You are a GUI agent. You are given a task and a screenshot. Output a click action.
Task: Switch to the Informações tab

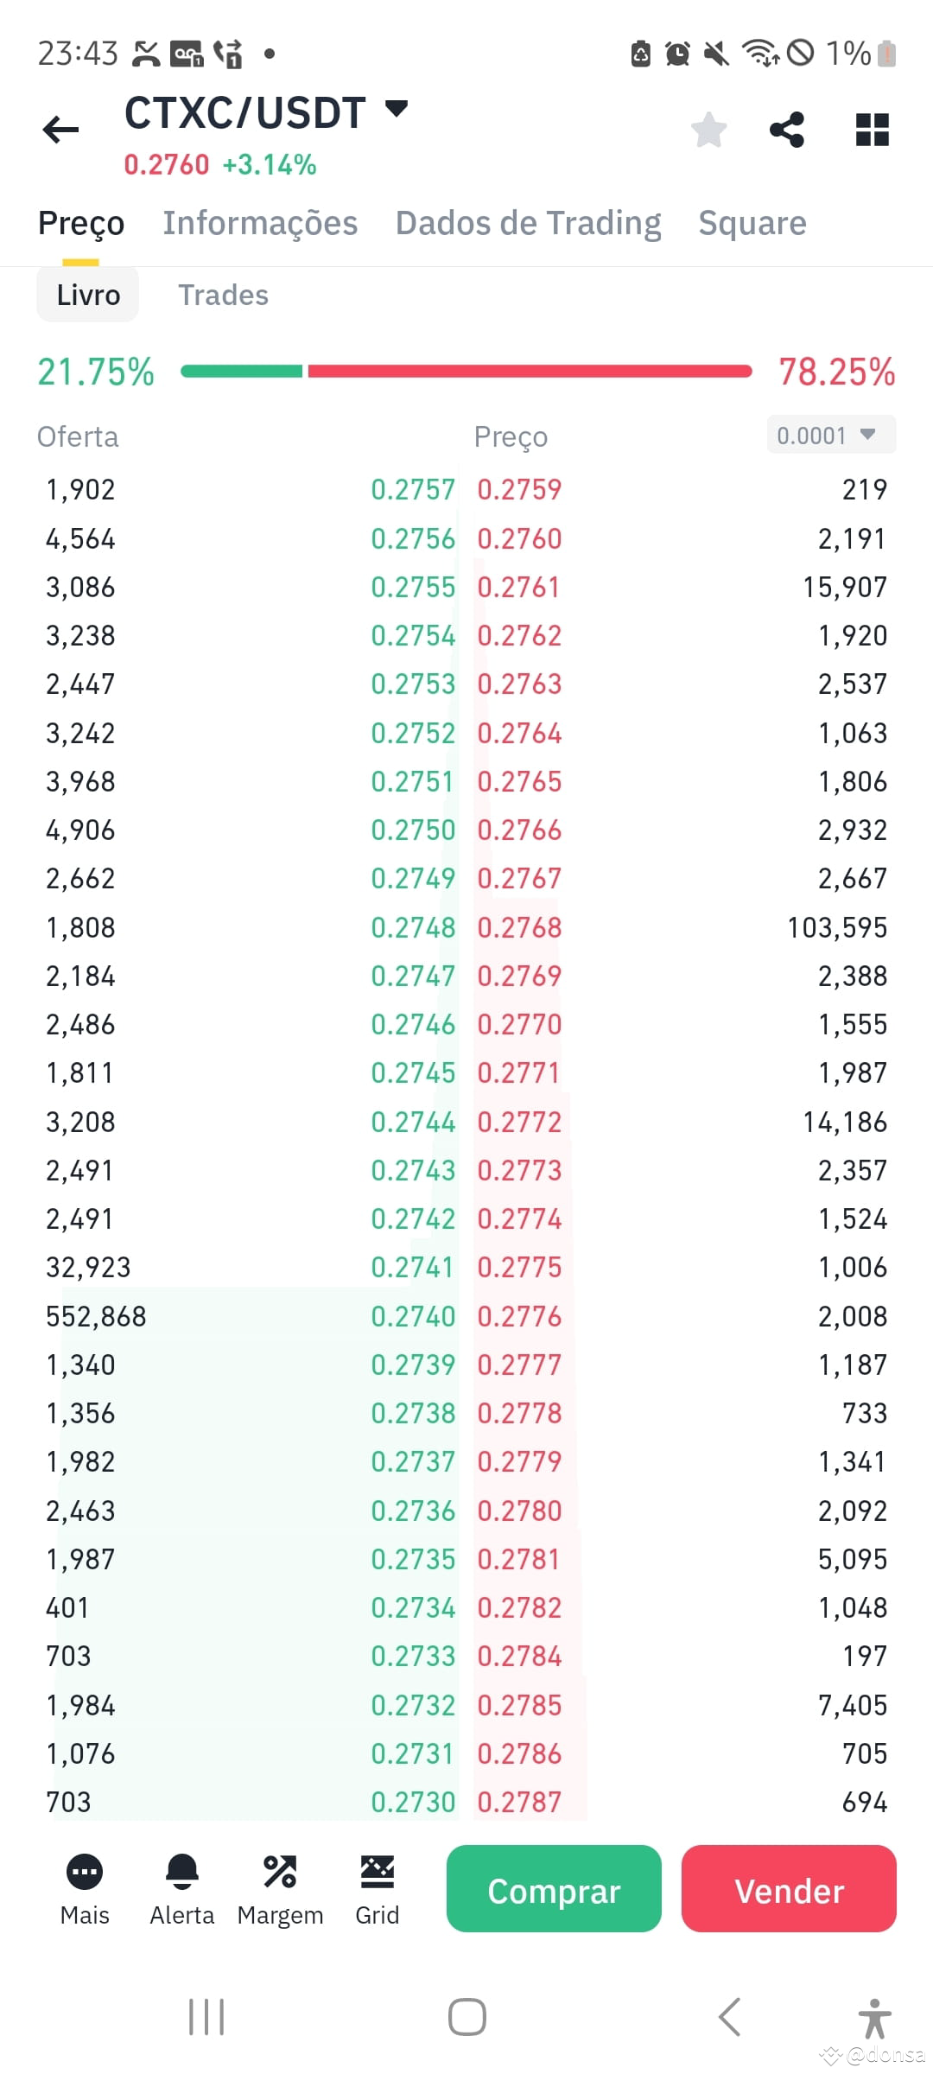tap(260, 223)
